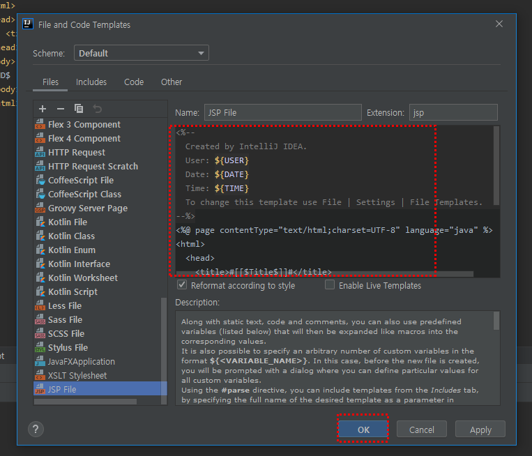Select HTTP Request API icon
This screenshot has height=456, width=532.
pyautogui.click(x=40, y=152)
